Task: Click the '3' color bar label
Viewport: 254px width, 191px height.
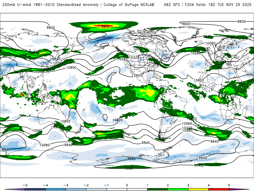Action: [188, 185]
